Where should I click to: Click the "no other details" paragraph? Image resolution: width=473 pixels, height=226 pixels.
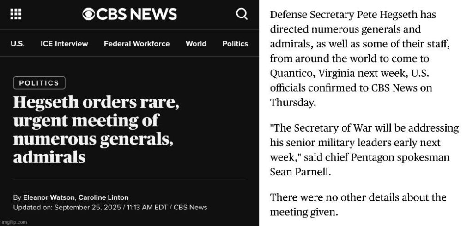pyautogui.click(x=358, y=205)
